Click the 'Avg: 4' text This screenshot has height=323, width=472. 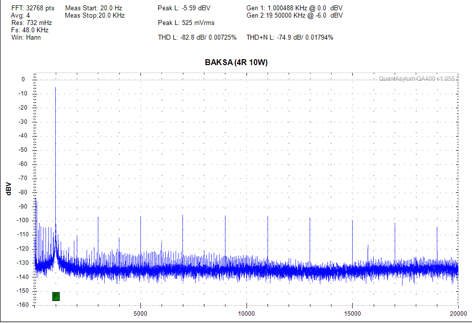point(21,15)
